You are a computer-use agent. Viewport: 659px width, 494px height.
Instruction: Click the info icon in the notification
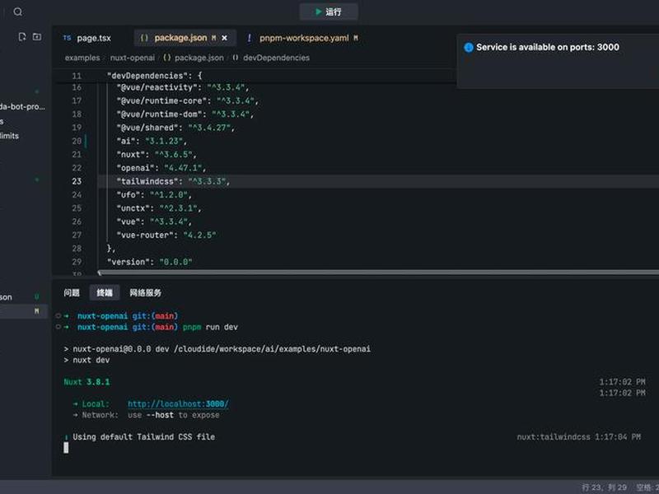click(x=468, y=48)
